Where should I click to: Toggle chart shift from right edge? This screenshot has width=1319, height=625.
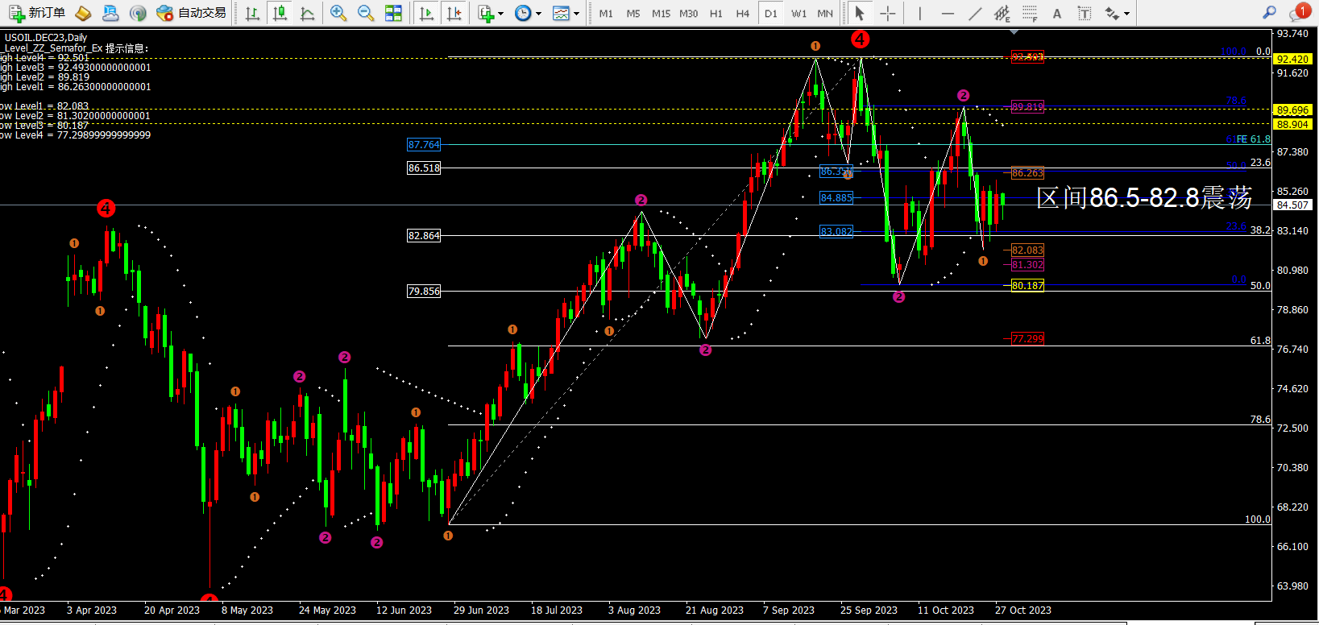(454, 13)
